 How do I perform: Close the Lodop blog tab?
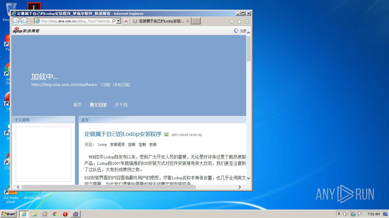188,21
